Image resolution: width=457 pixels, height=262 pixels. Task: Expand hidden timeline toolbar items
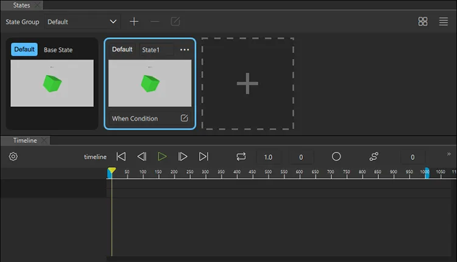coord(449,154)
